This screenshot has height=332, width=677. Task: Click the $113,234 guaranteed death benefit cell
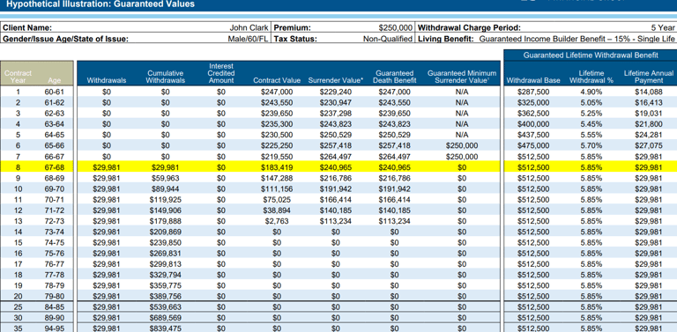tap(394, 221)
